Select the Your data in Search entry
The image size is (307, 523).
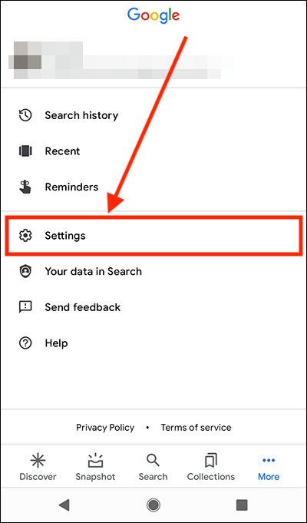click(153, 272)
